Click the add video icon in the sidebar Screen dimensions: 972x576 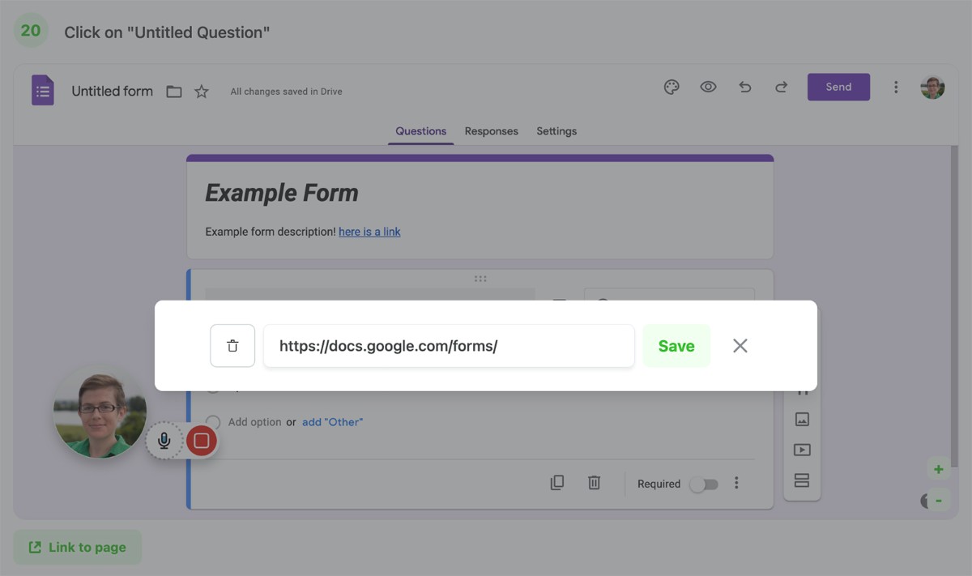coord(802,450)
